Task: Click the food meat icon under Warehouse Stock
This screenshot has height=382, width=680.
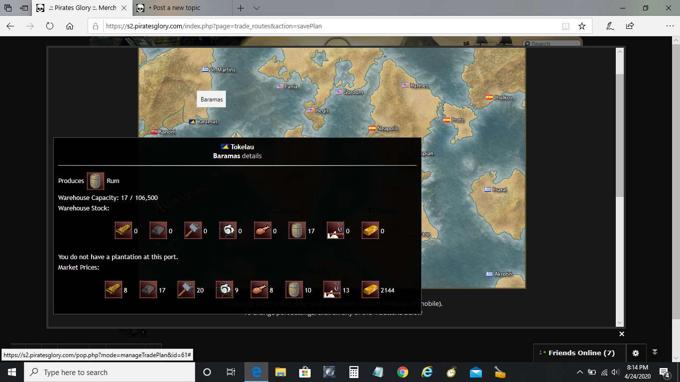Action: point(263,231)
